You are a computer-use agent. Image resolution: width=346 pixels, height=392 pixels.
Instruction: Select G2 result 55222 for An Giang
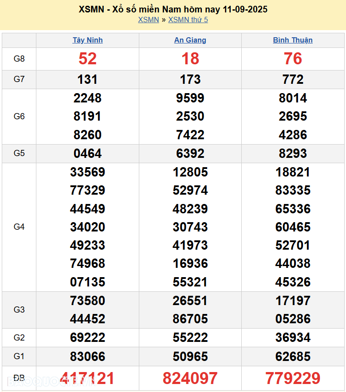[190, 338]
